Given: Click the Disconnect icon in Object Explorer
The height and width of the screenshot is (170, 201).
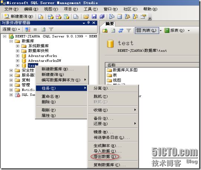Looking at the screenshot, I should point(27,29).
